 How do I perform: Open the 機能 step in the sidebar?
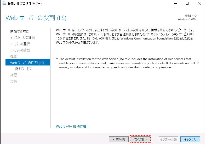click(14, 57)
